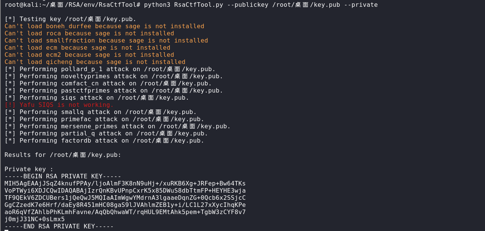Click the pastctfprimes attack line
Viewport: 485px width, 231px height.
pyautogui.click(x=114, y=91)
